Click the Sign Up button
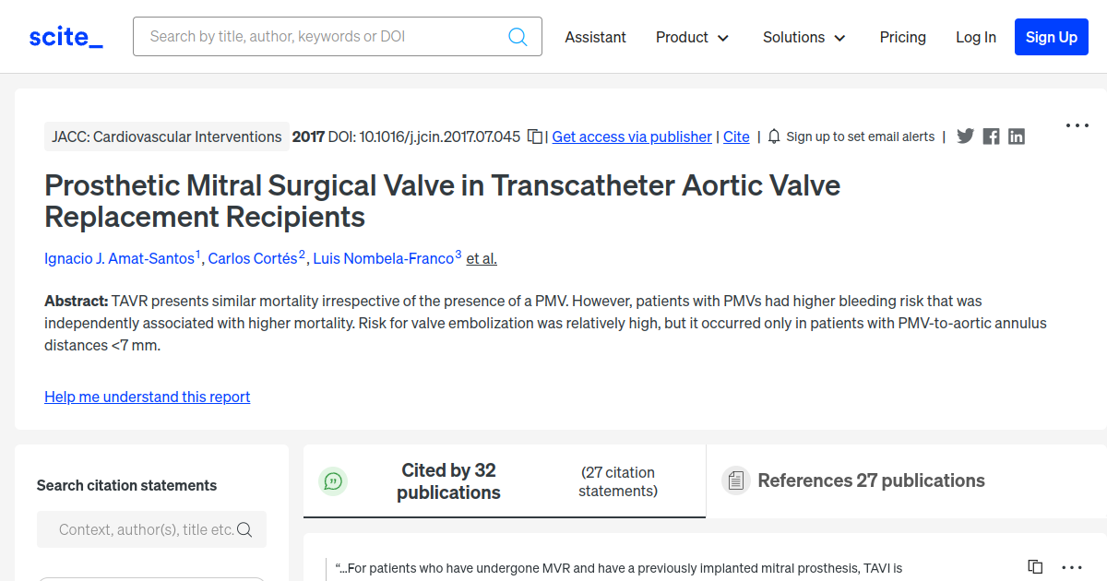 (x=1052, y=37)
